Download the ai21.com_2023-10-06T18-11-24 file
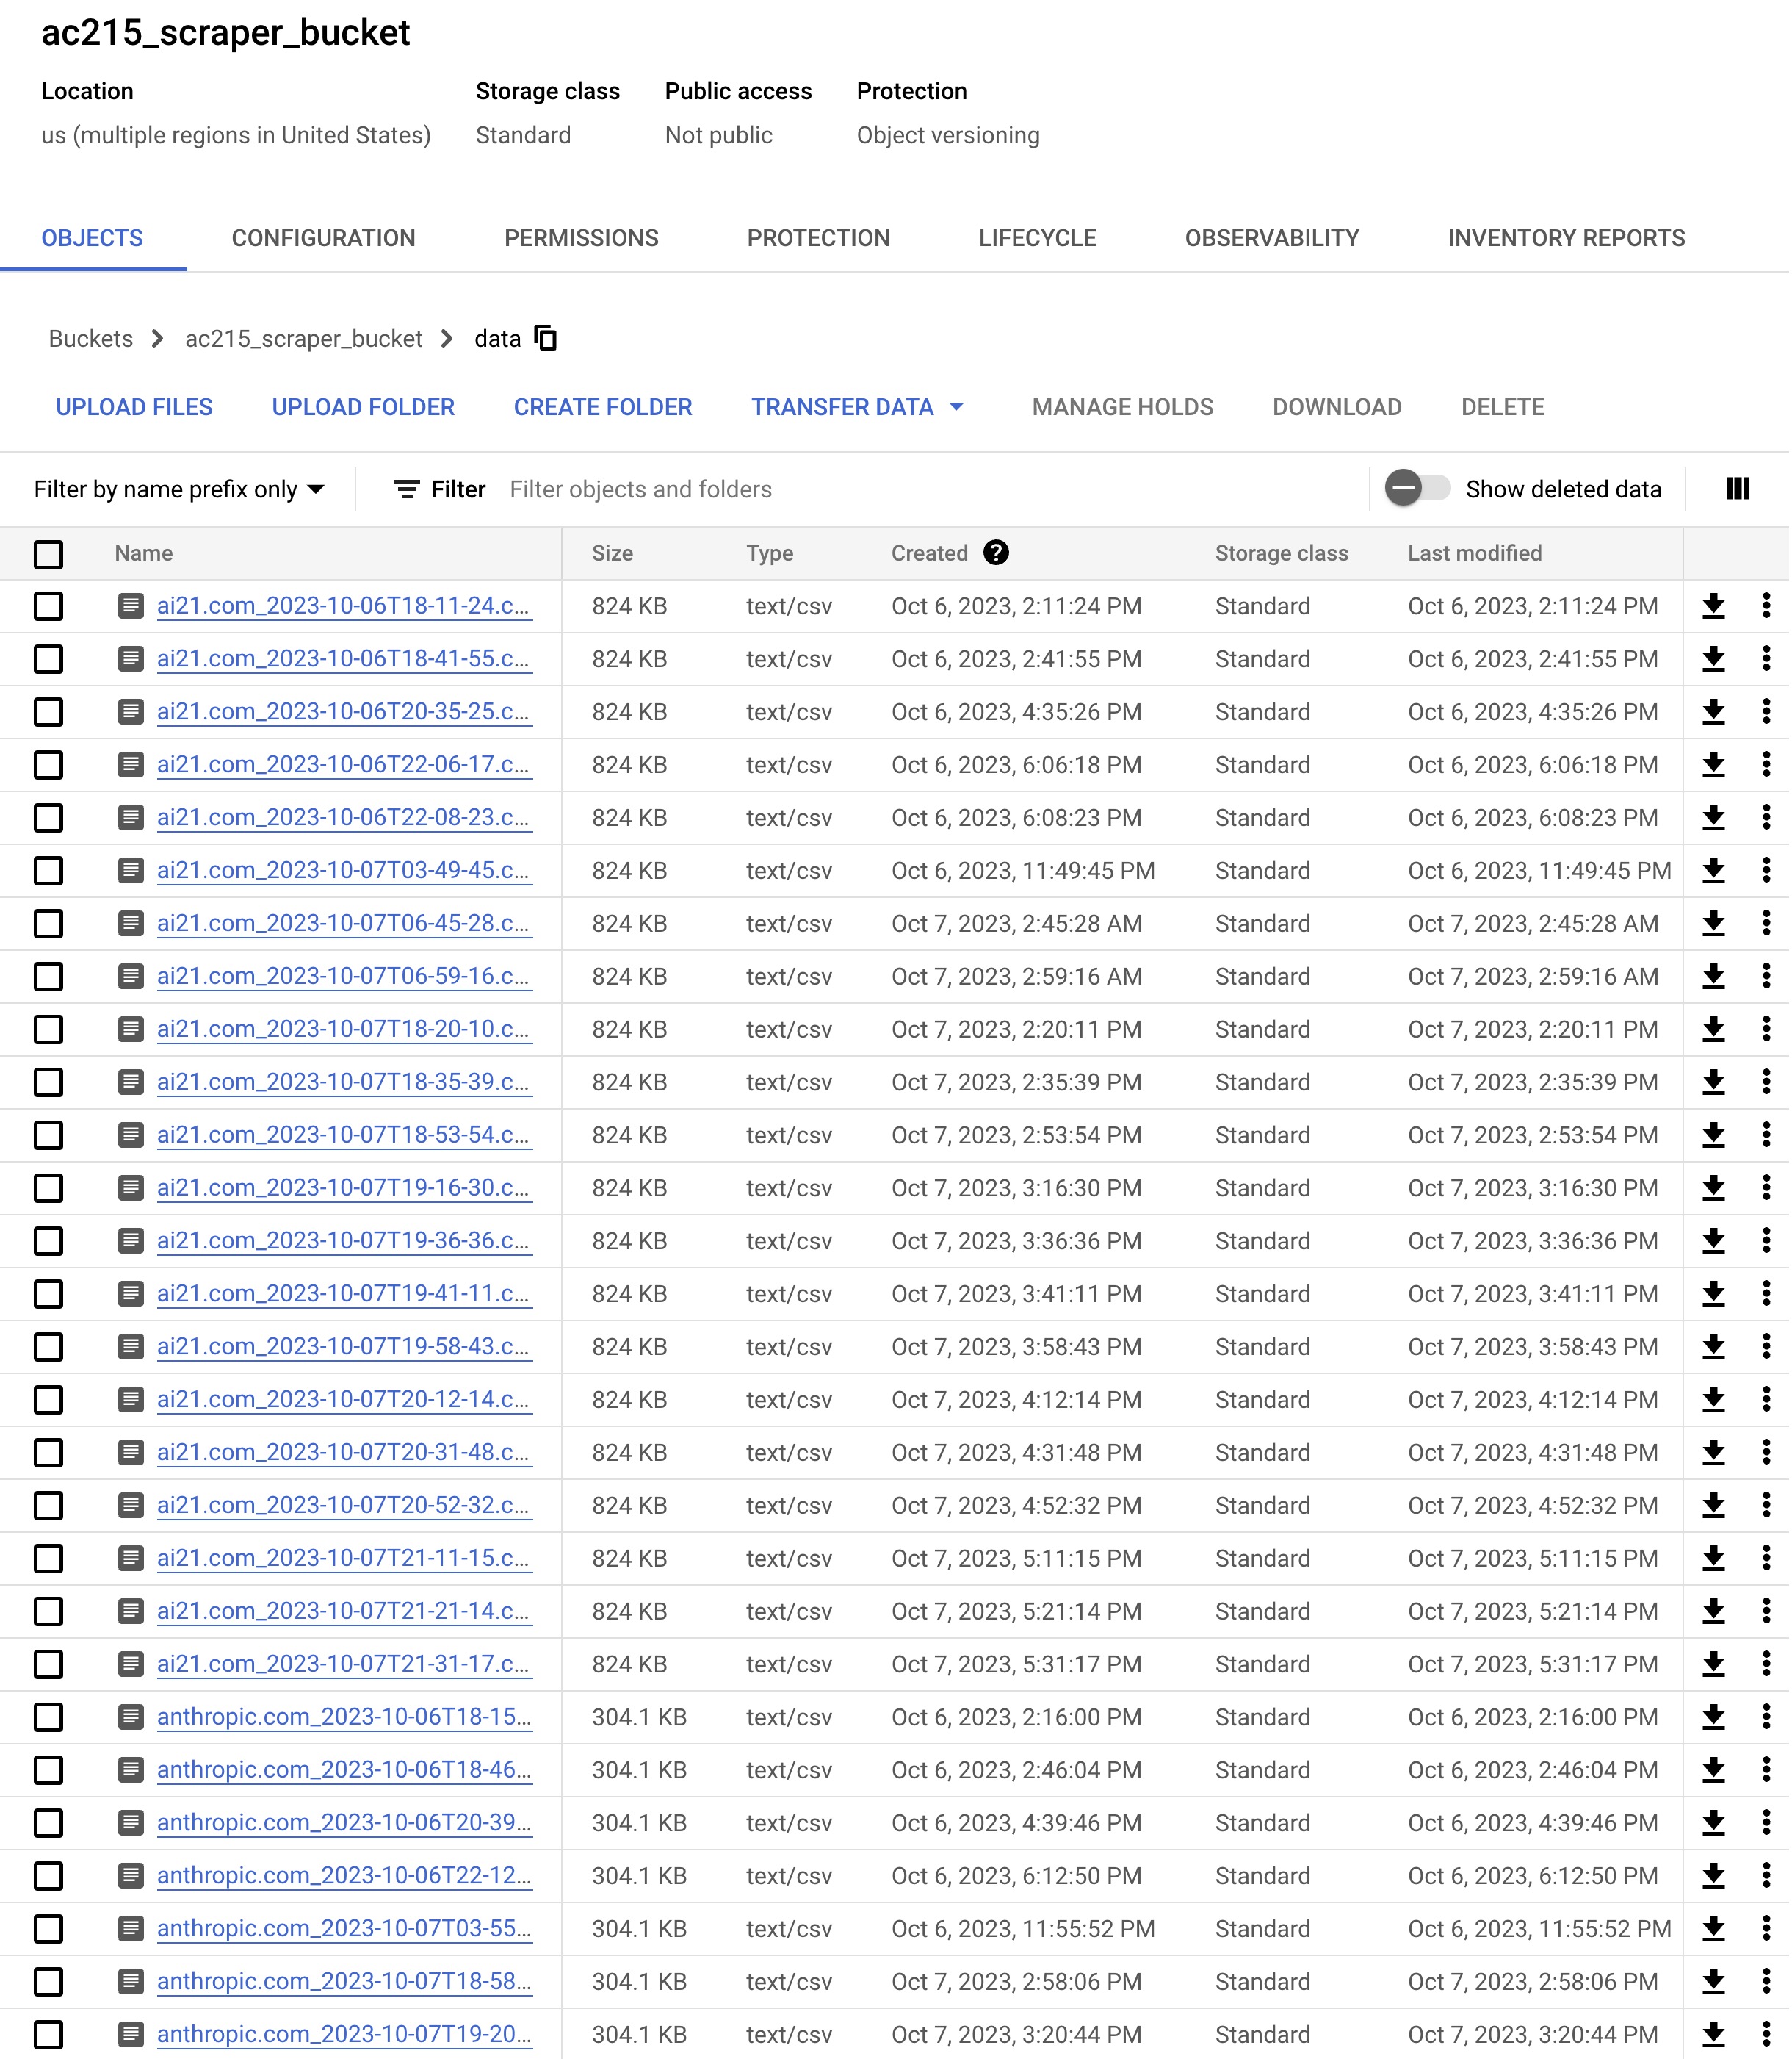Viewport: 1792px width, 2059px height. 1714,606
